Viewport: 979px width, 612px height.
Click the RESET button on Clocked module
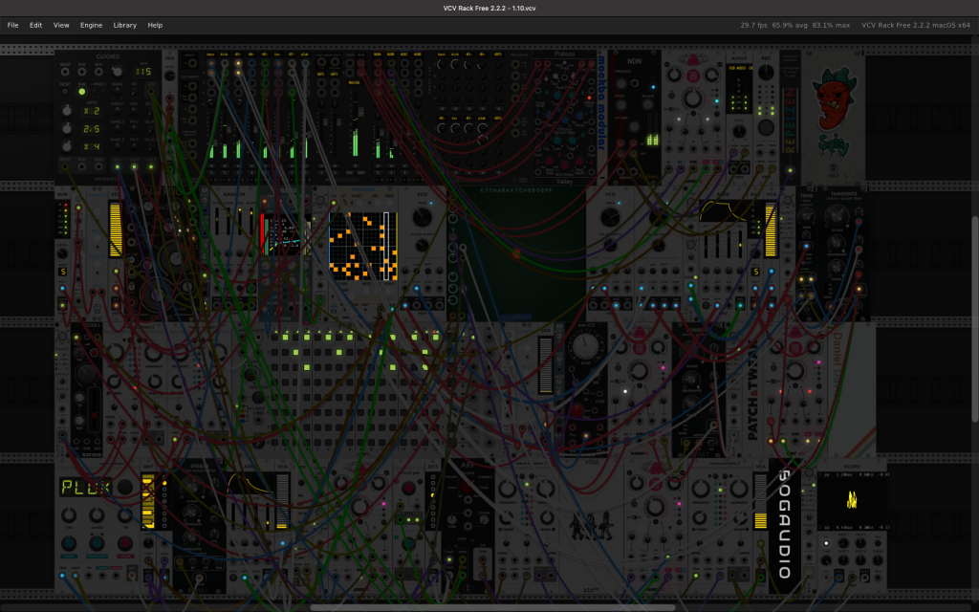(x=66, y=91)
